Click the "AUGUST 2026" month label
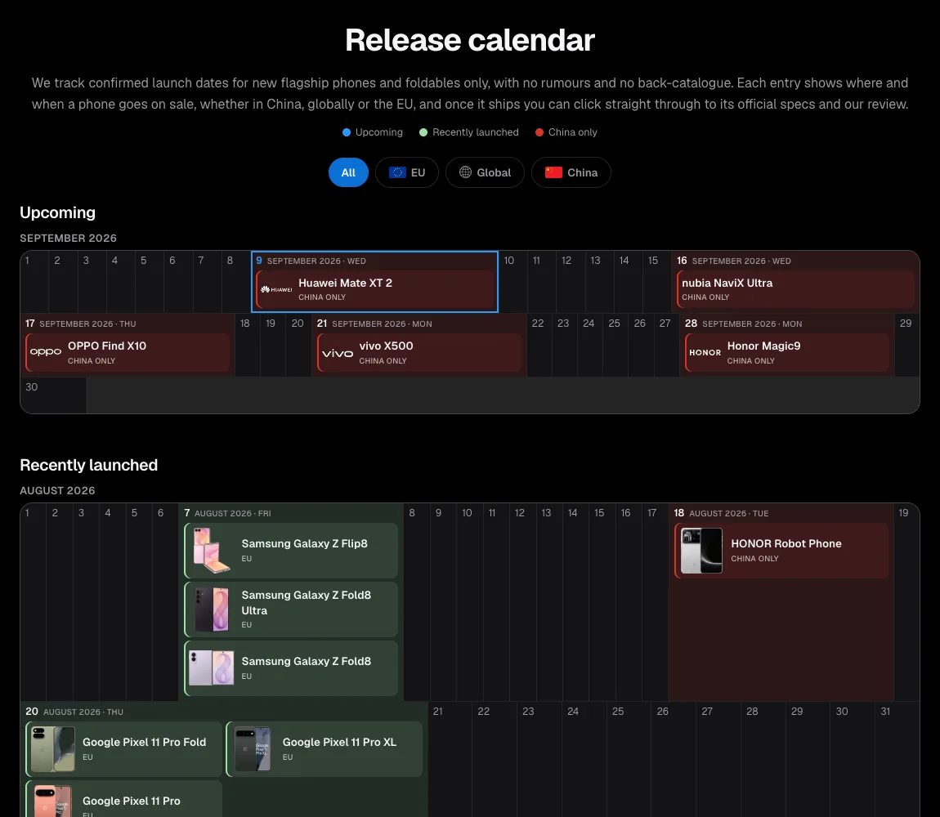Screen dimensions: 940x817 57,490
